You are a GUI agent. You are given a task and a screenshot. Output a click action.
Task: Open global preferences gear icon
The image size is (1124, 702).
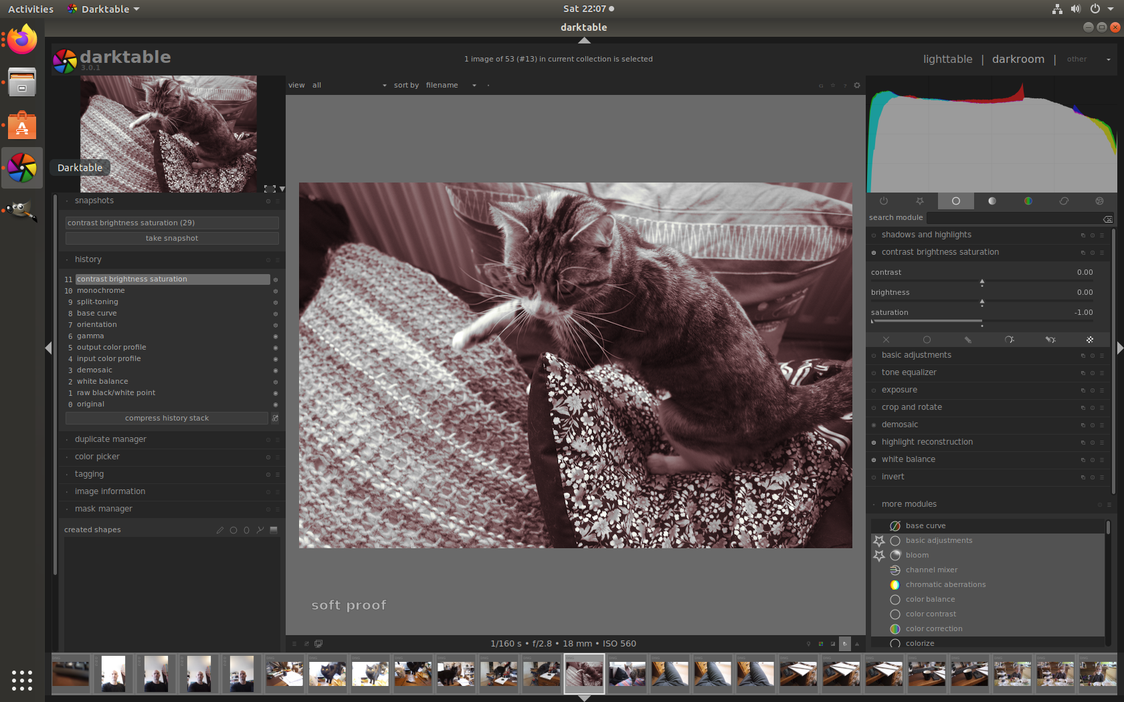point(857,86)
